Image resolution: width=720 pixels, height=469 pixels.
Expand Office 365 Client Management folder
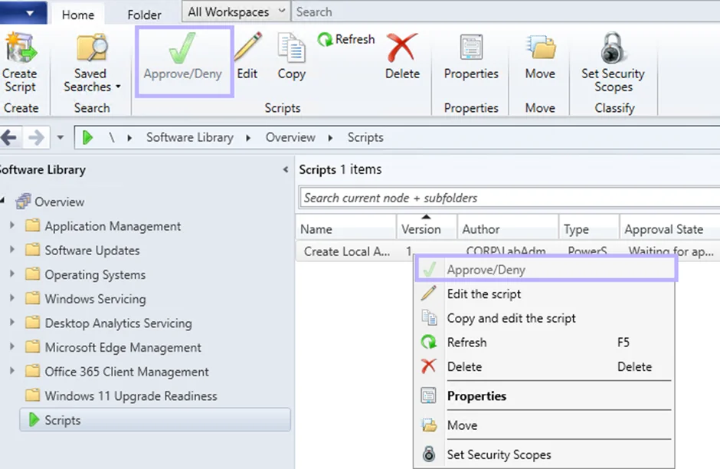click(x=12, y=371)
